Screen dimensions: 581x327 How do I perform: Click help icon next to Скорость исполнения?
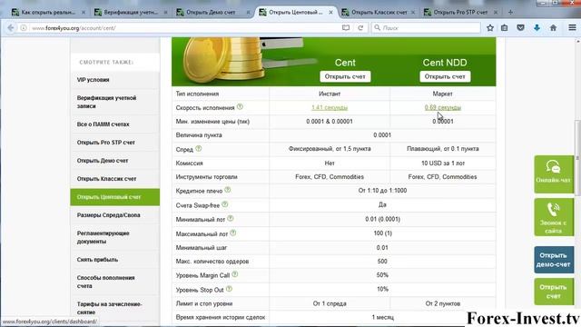point(240,107)
